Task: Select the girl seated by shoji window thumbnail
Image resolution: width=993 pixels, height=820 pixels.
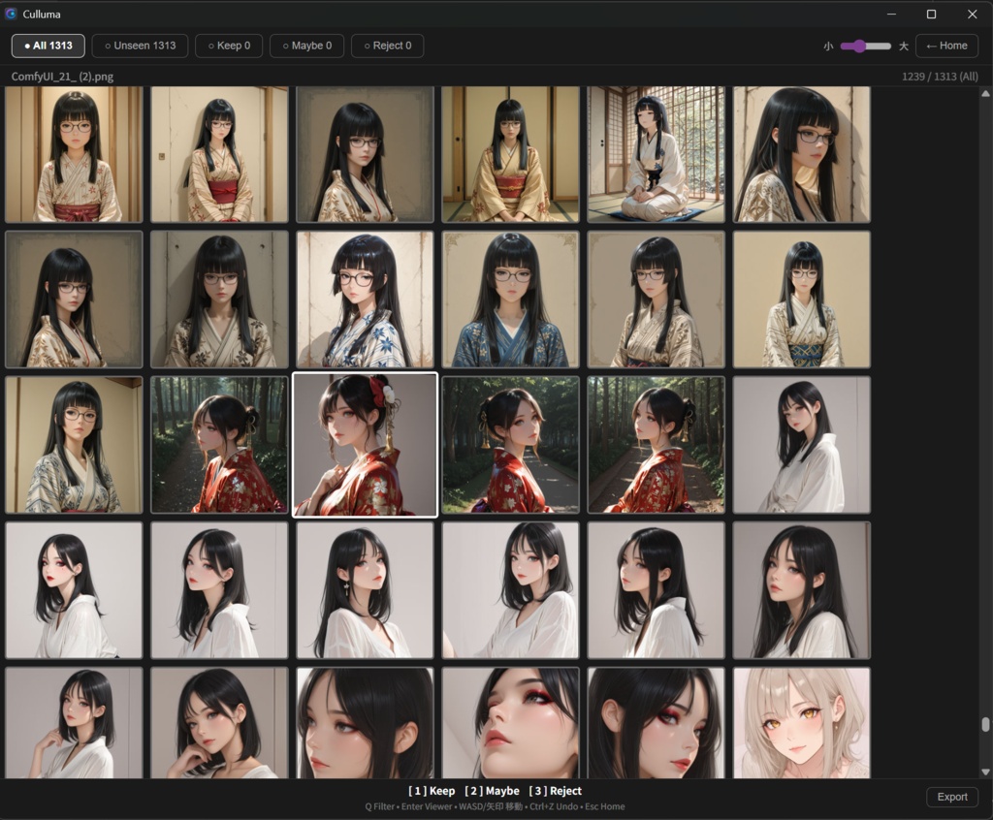Action: pos(657,154)
